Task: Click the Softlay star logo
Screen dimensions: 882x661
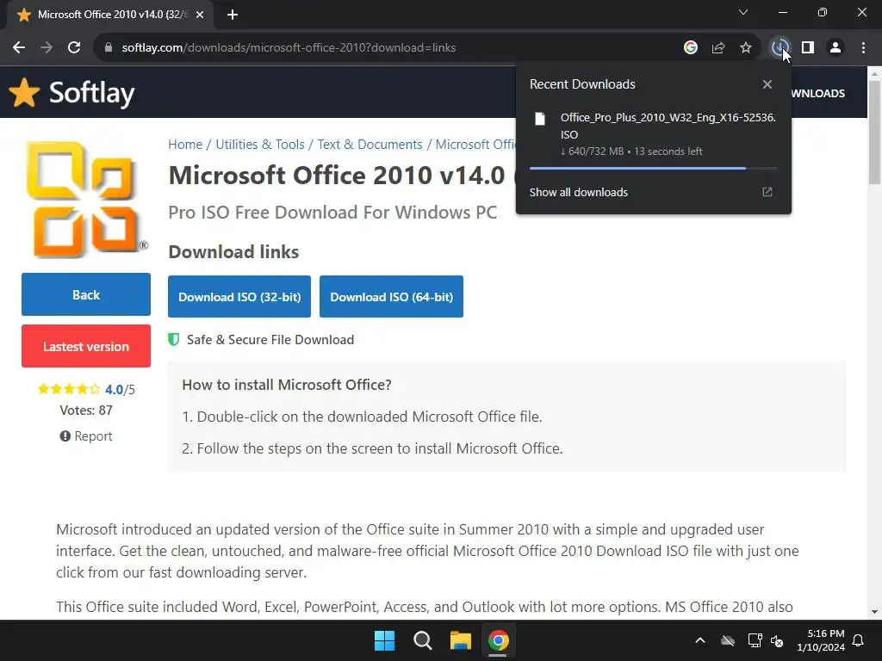Action: click(x=24, y=92)
